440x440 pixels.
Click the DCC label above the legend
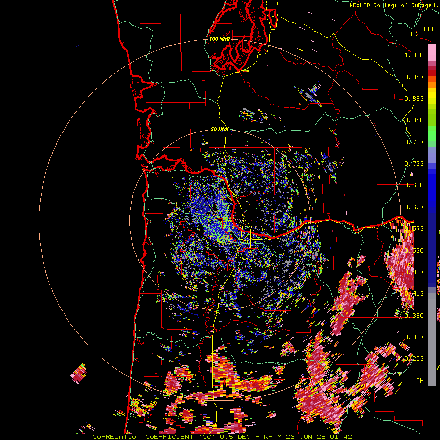coord(429,29)
